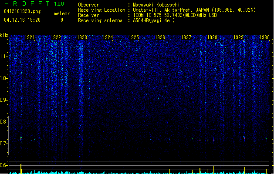The width and height of the screenshot is (274, 174).
Task: Click the 1928 time marker
Action: [x=212, y=37]
